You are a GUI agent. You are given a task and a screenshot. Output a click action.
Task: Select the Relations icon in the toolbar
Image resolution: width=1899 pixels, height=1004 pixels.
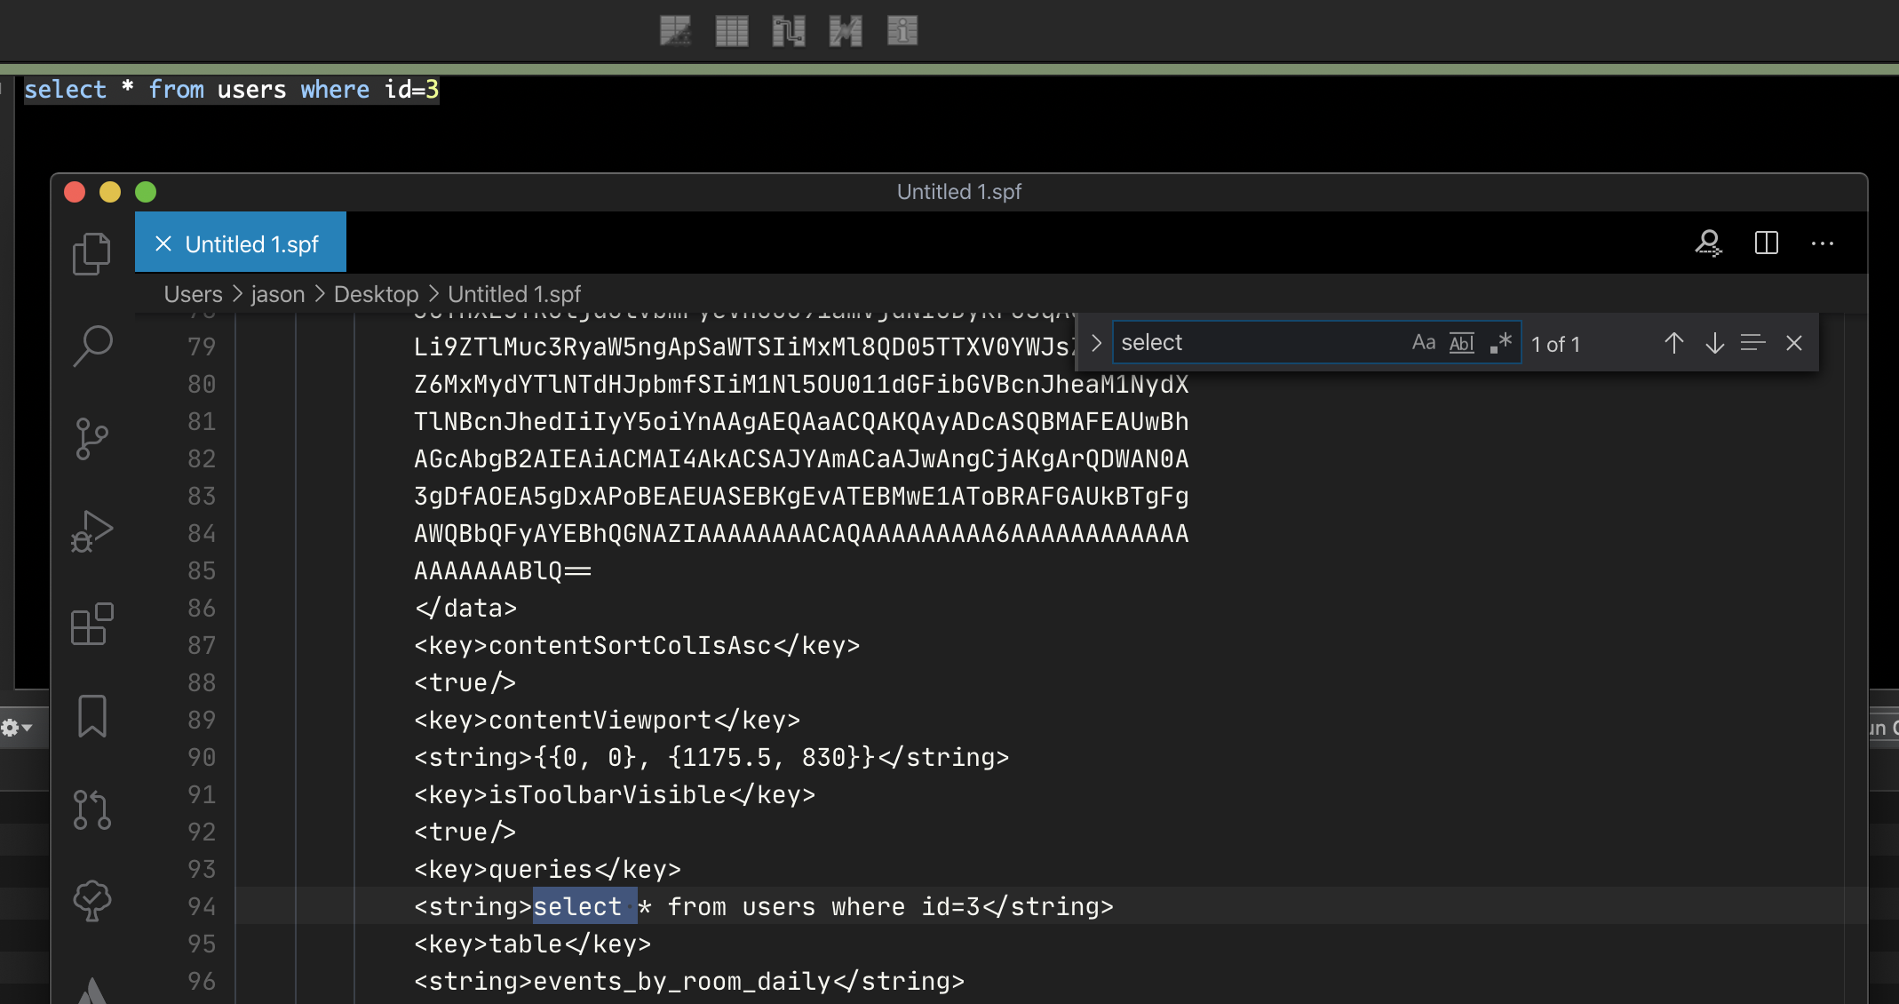point(789,30)
